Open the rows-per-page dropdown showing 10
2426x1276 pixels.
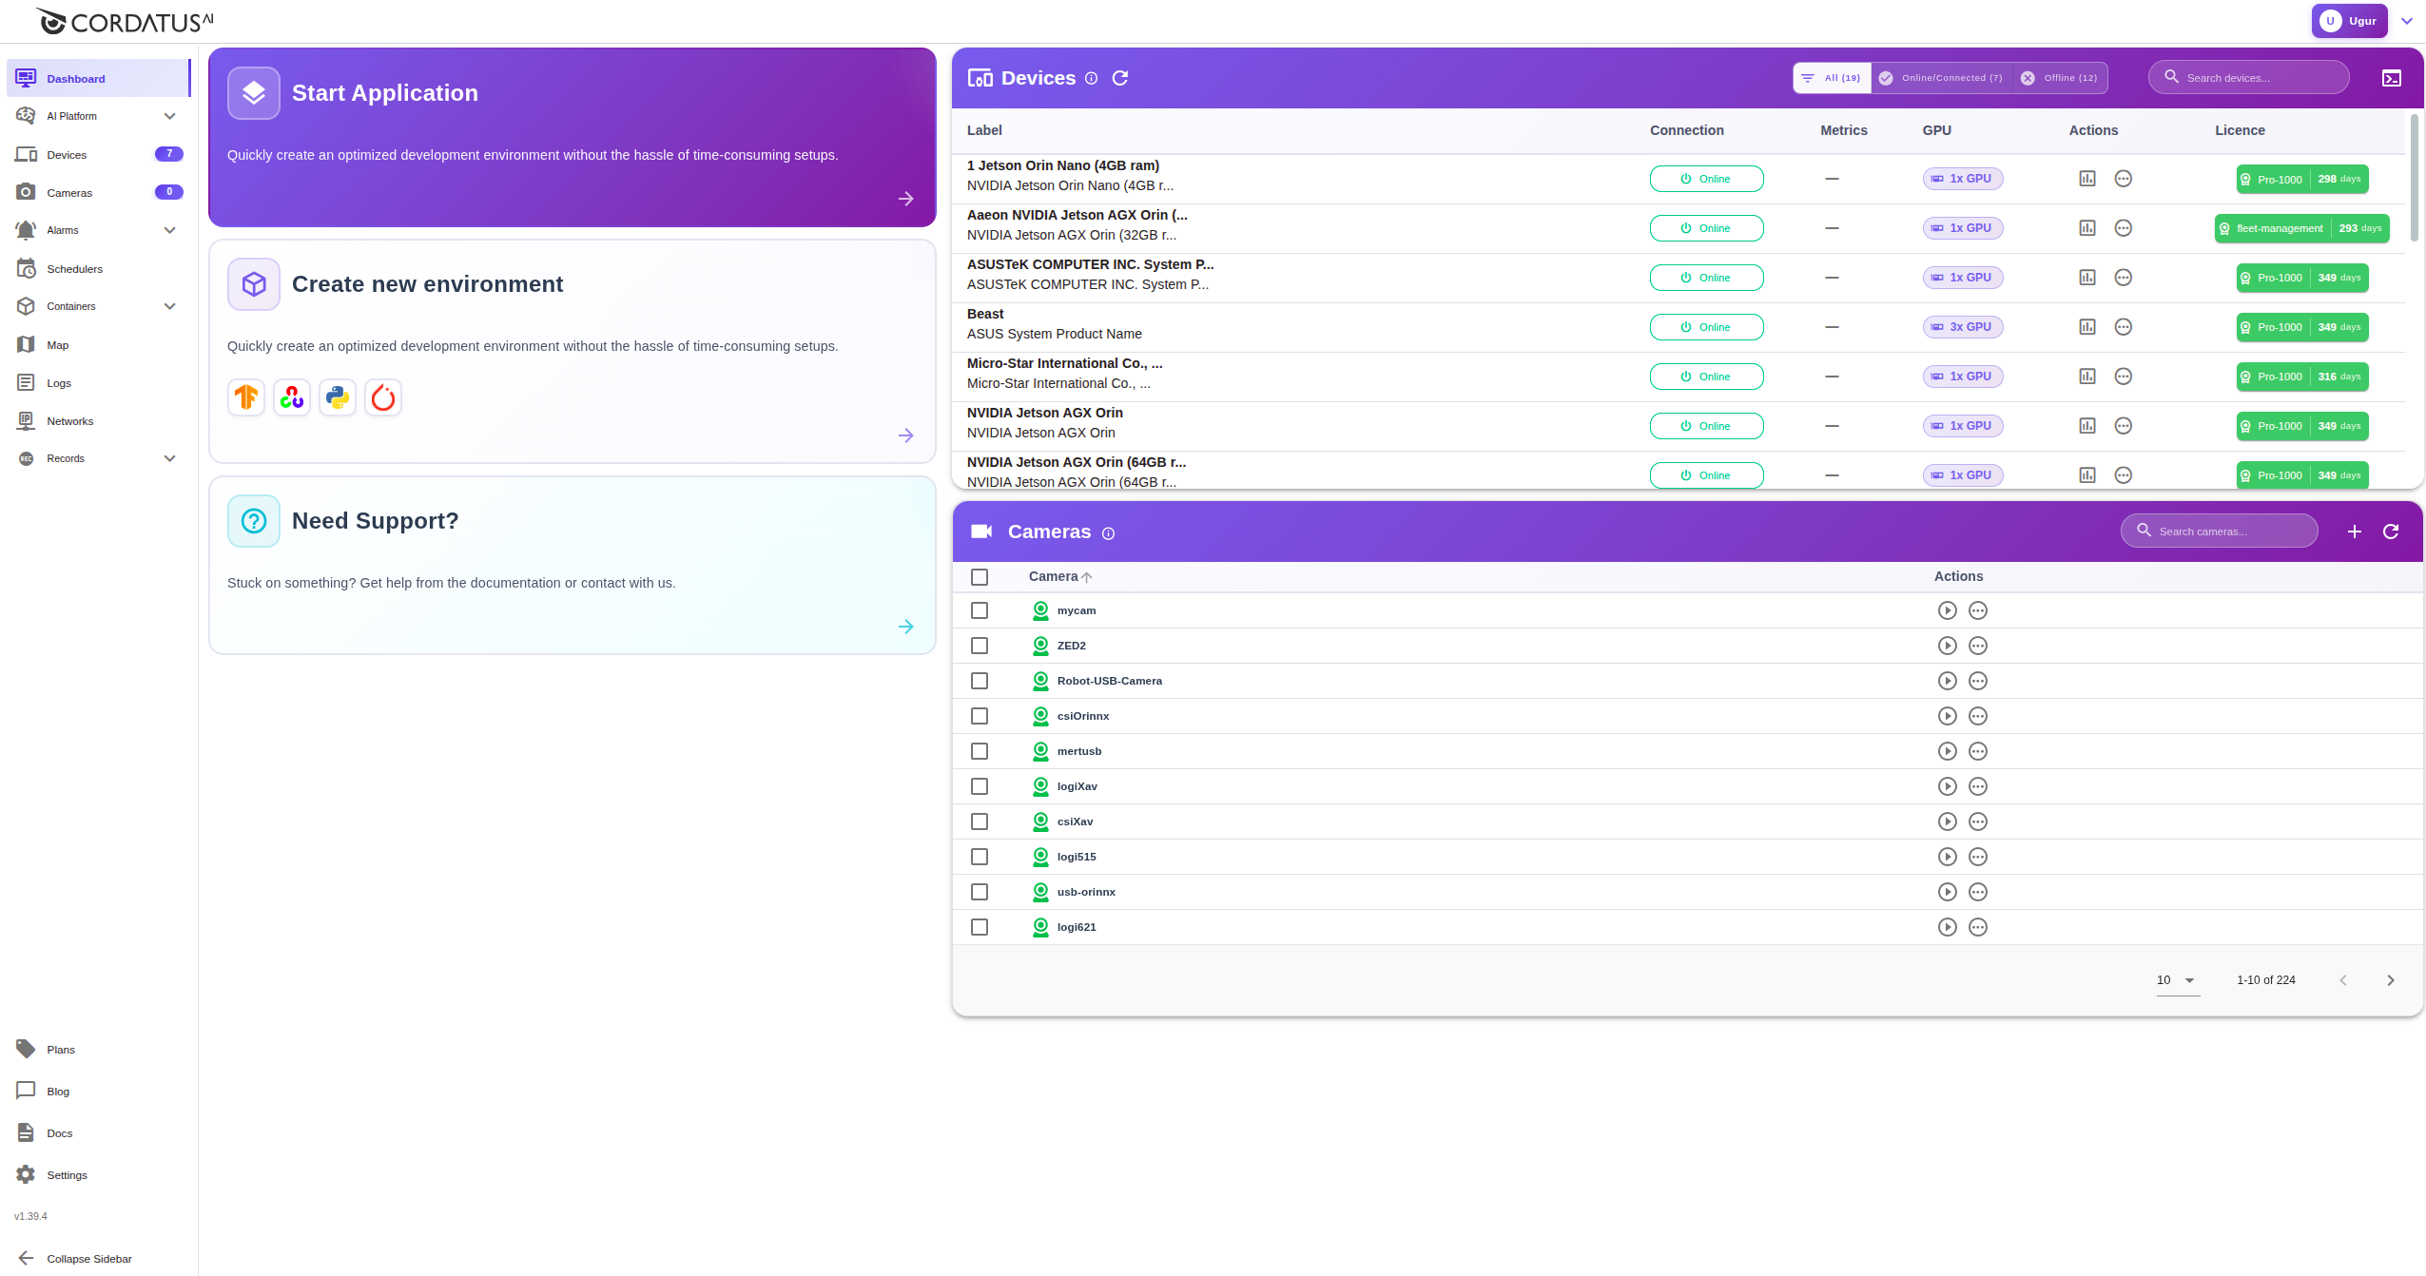2174,979
